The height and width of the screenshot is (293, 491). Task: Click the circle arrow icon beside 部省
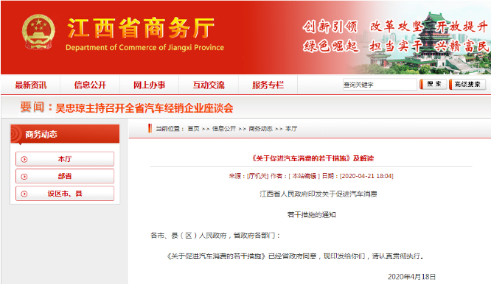pyautogui.click(x=24, y=177)
